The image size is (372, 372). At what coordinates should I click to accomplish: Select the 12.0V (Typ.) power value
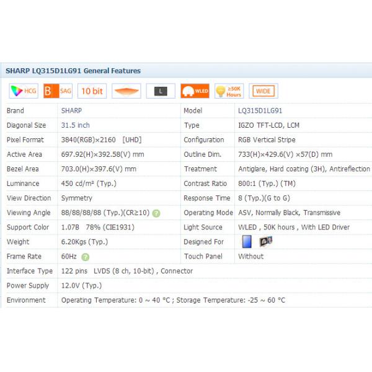click(x=81, y=286)
